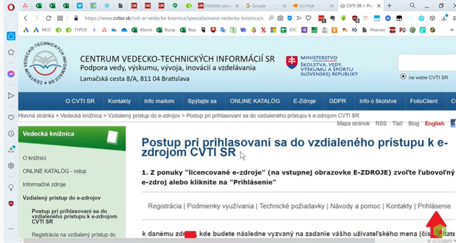Open History clock icon in sidebar
The width and height of the screenshot is (456, 243).
11,133
